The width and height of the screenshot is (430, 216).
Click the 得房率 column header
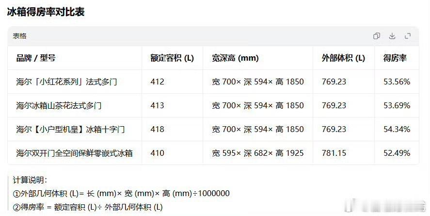tap(395, 58)
